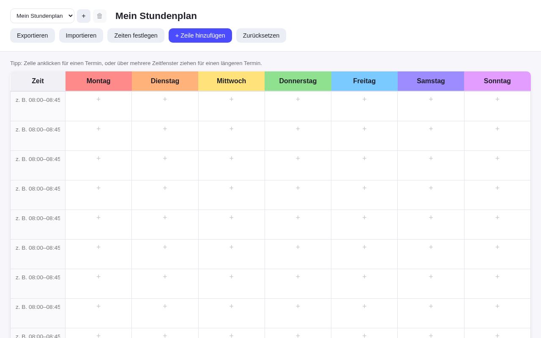Screen dimensions: 541x338
Task: Click the plus icon beside the timetable dropdown
Action: [x=84, y=16]
